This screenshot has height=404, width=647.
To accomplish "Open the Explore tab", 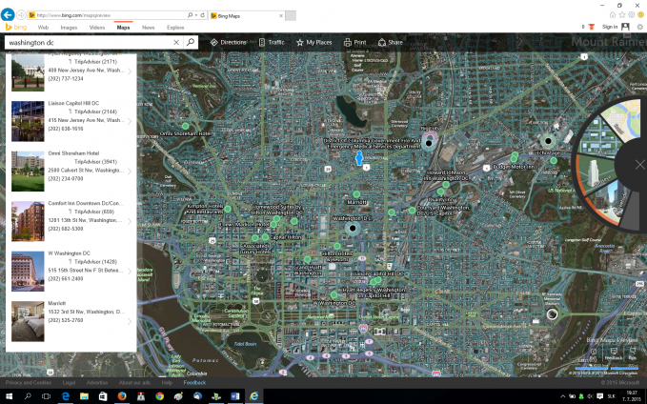I will pyautogui.click(x=175, y=28).
